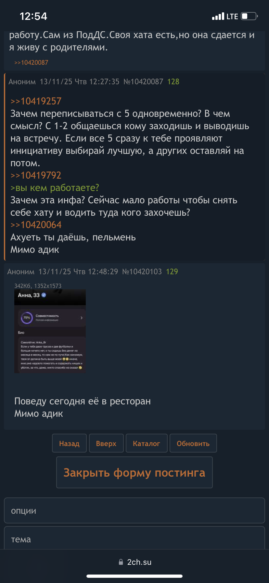Image resolution: width=269 pixels, height=583 pixels.
Task: Tap the cellular signal bars icon
Action: (x=218, y=16)
